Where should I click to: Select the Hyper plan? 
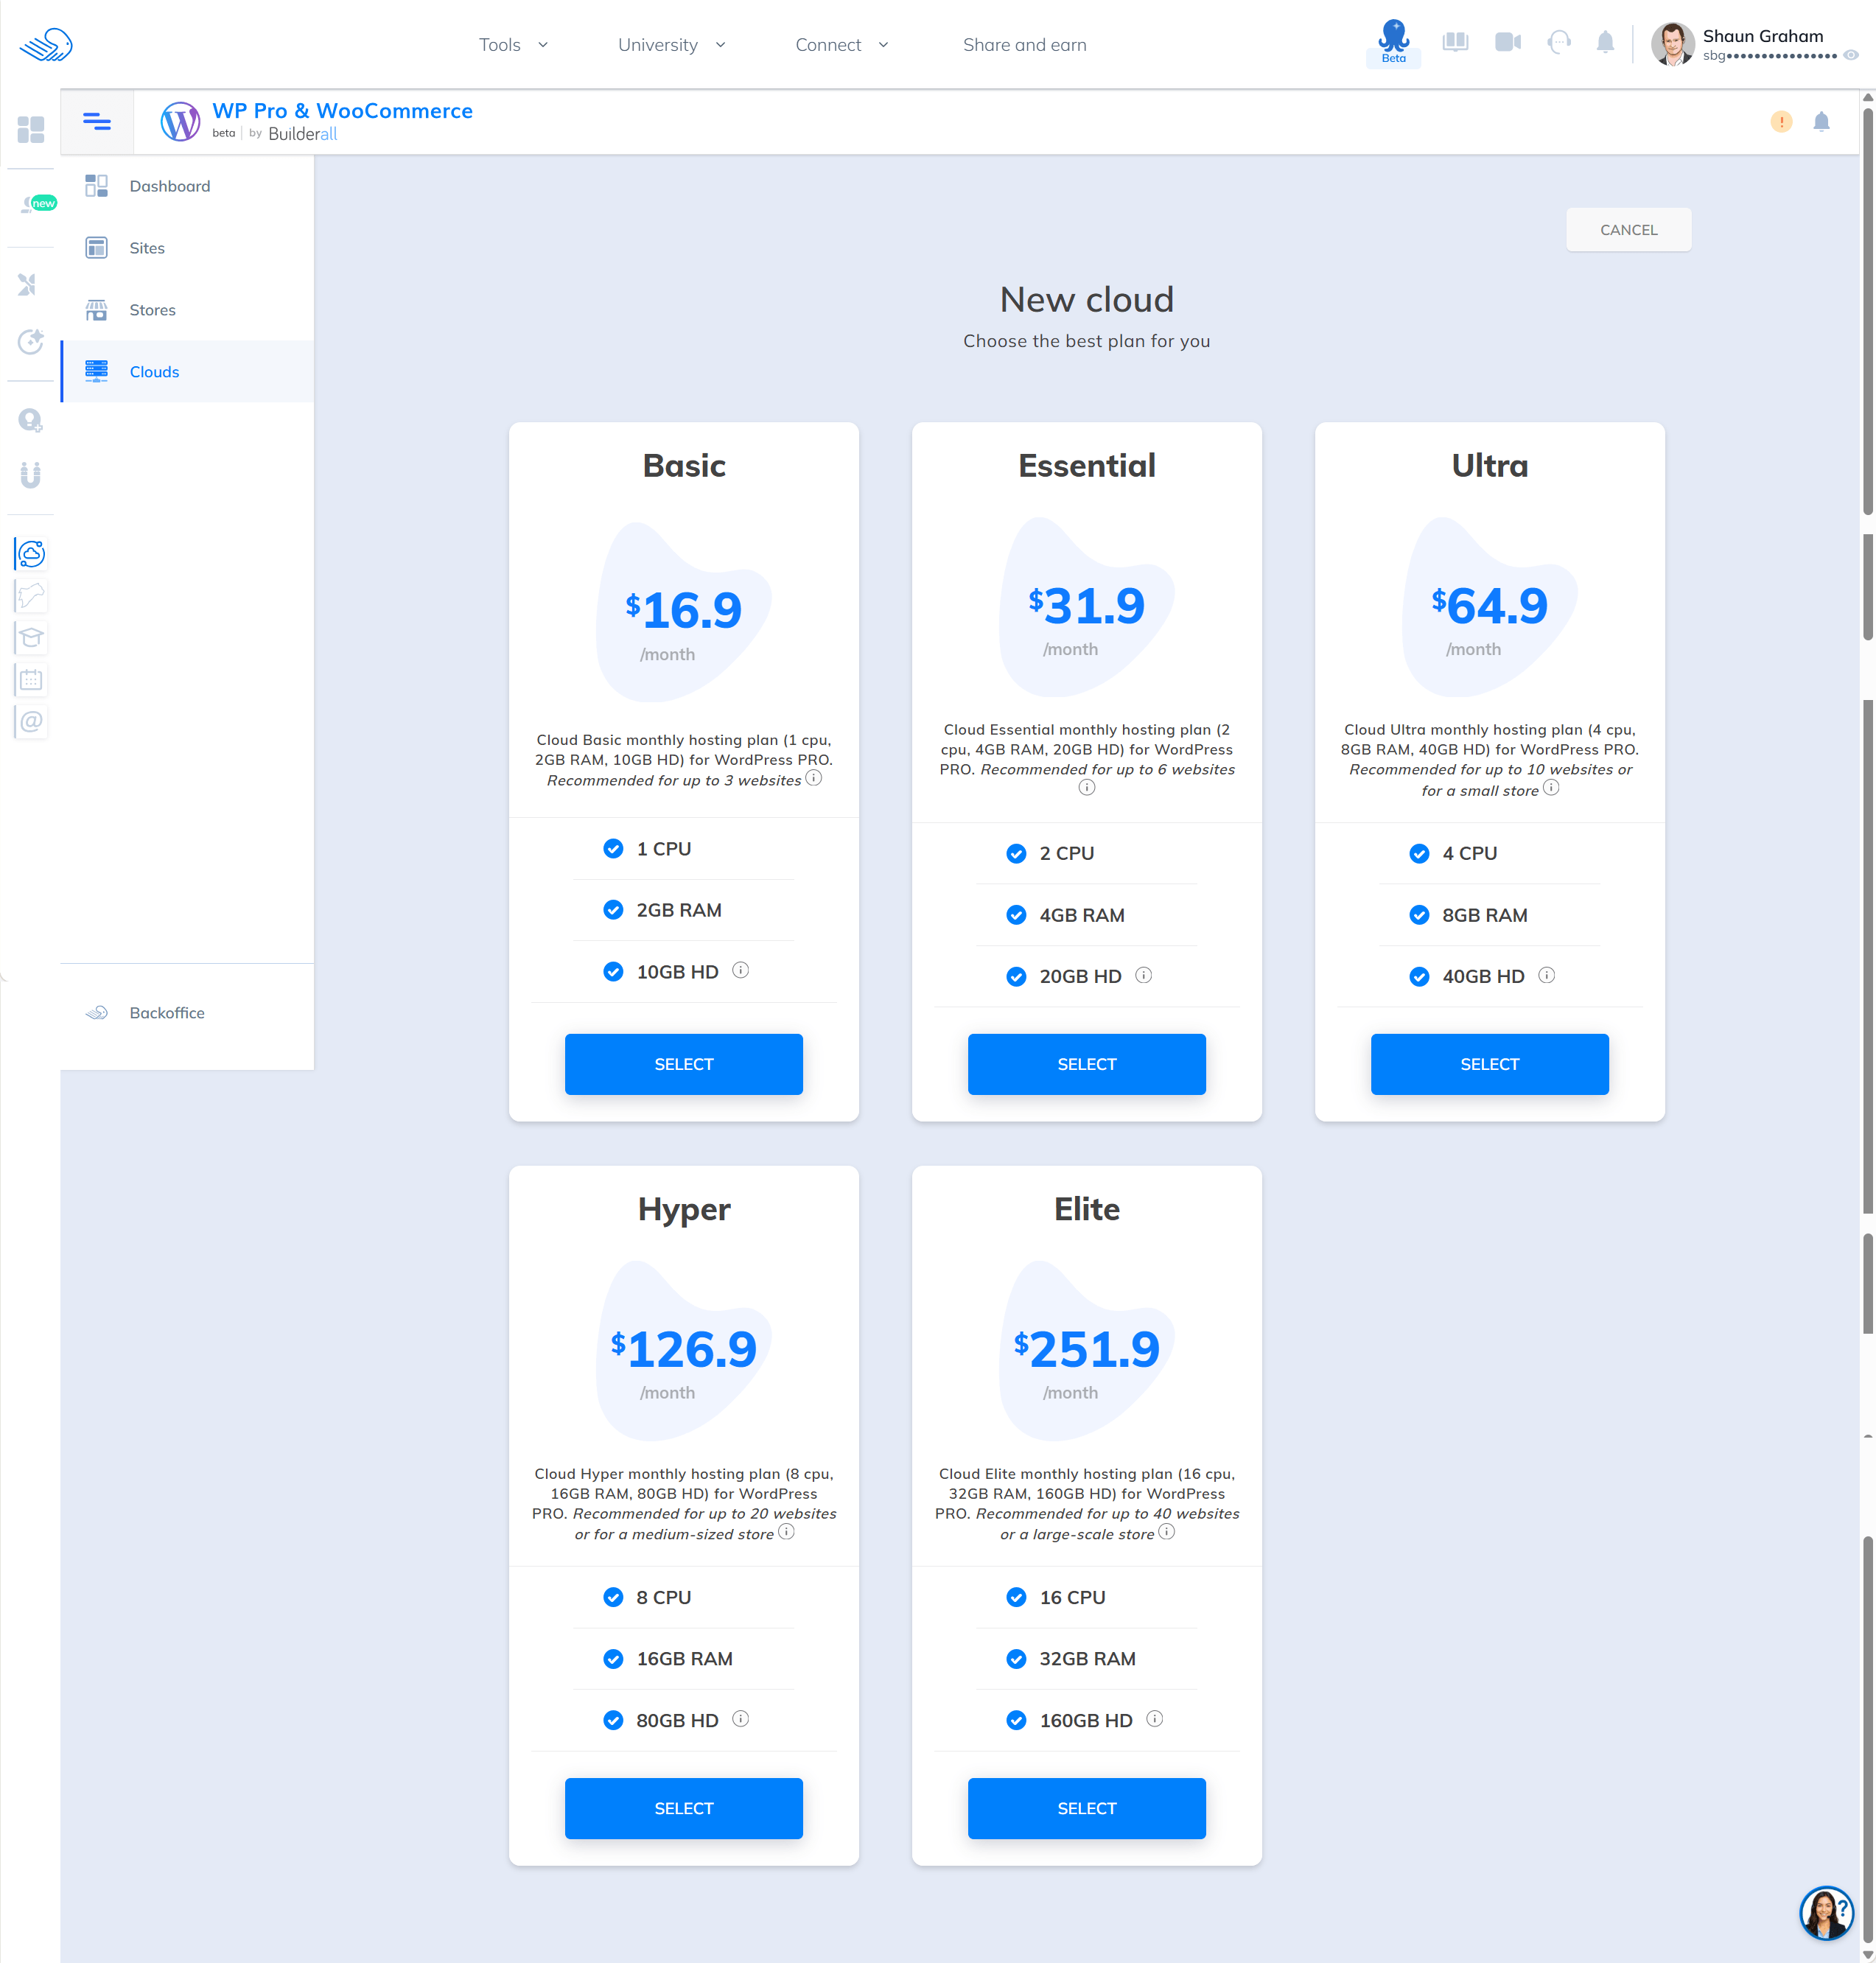pyautogui.click(x=683, y=1808)
